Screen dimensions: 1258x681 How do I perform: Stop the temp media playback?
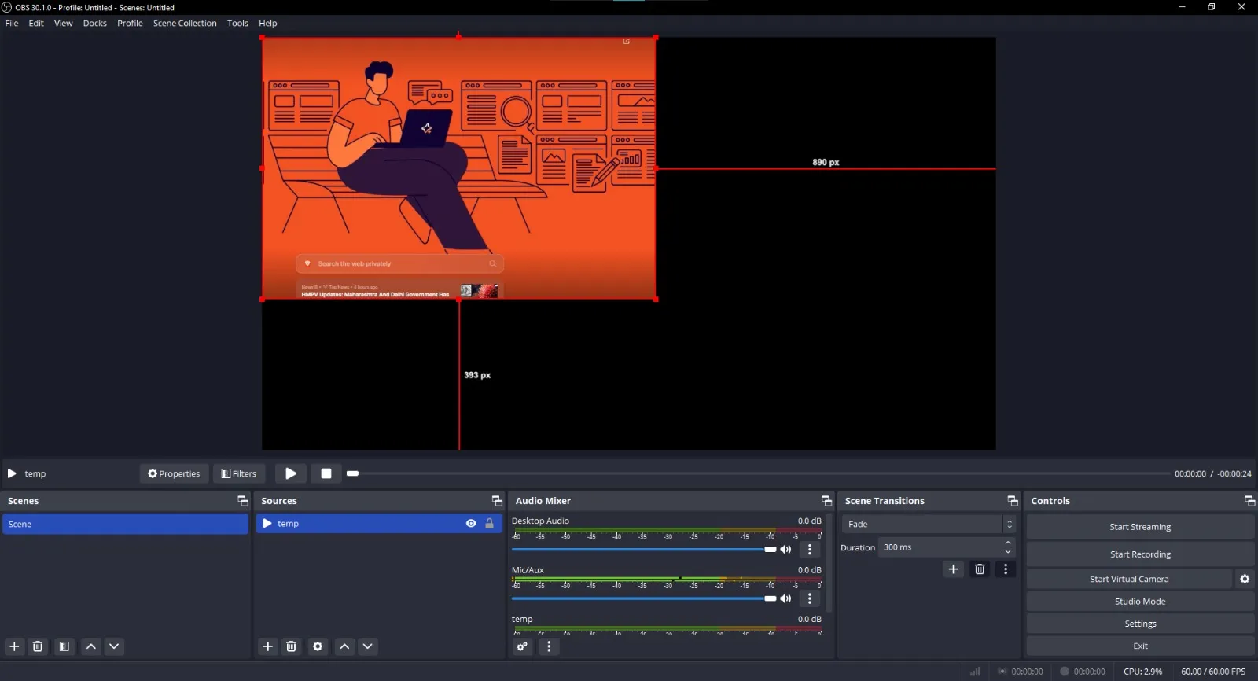(x=326, y=473)
